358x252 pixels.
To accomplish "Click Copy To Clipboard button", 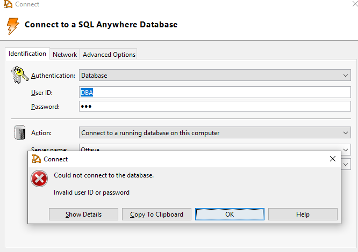I will click(156, 214).
